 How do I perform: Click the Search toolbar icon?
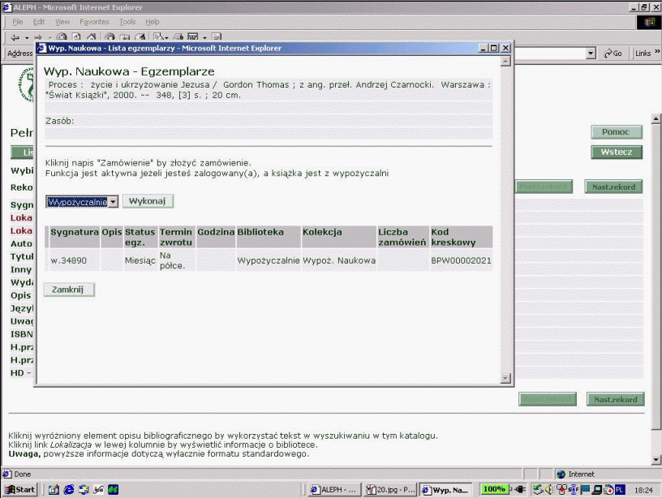coord(111,36)
